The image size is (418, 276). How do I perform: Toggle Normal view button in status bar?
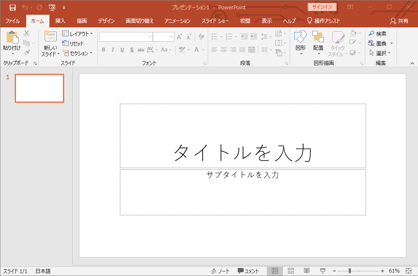pos(275,271)
